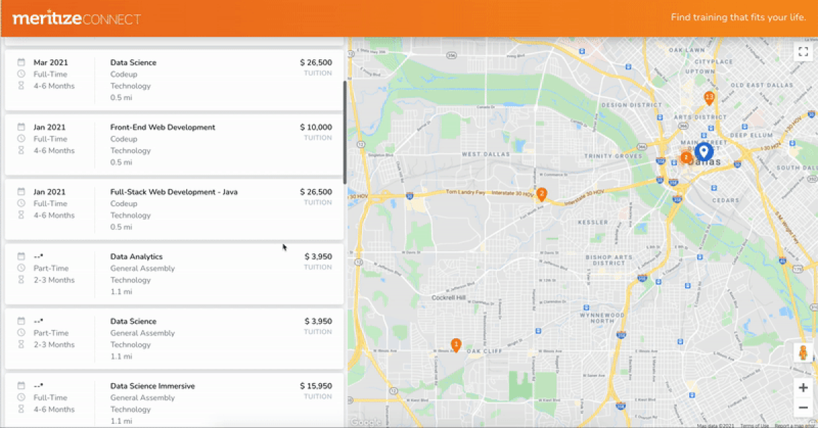Click the $ 15,950 tuition amount
Image resolution: width=818 pixels, height=428 pixels.
[x=316, y=386]
